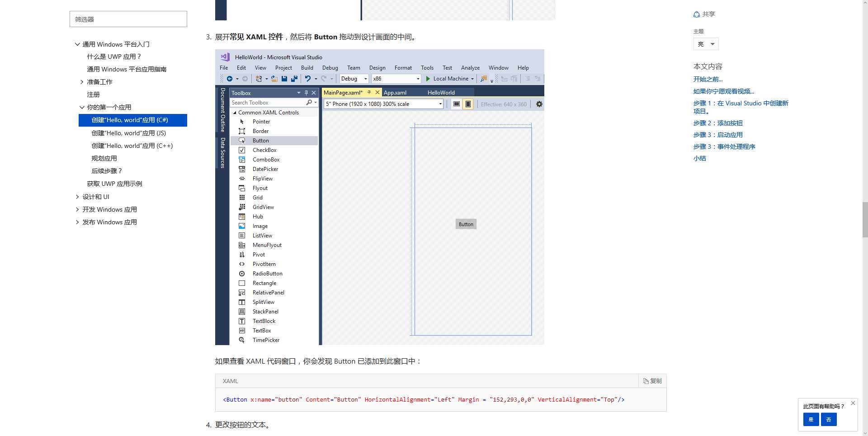Expand the 设计和 UI section

click(77, 197)
